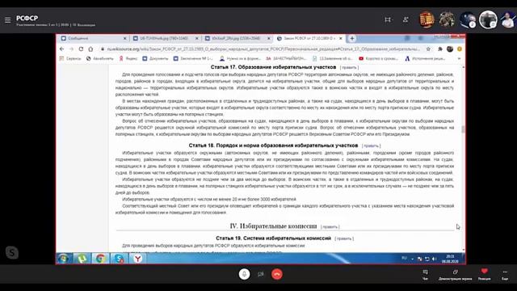
Task: Open the browser profile avatar icon
Action: click(x=450, y=48)
